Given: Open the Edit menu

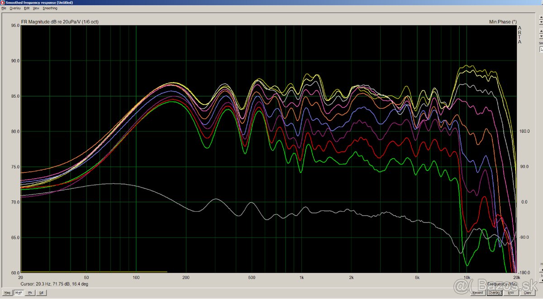Looking at the screenshot, I should pyautogui.click(x=27, y=8).
